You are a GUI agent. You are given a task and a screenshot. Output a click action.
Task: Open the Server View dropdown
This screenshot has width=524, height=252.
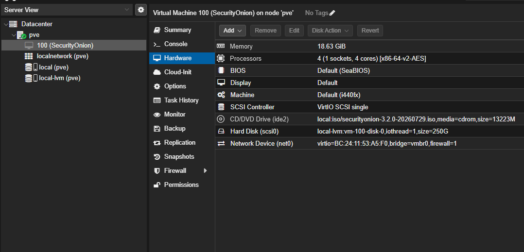tap(127, 10)
